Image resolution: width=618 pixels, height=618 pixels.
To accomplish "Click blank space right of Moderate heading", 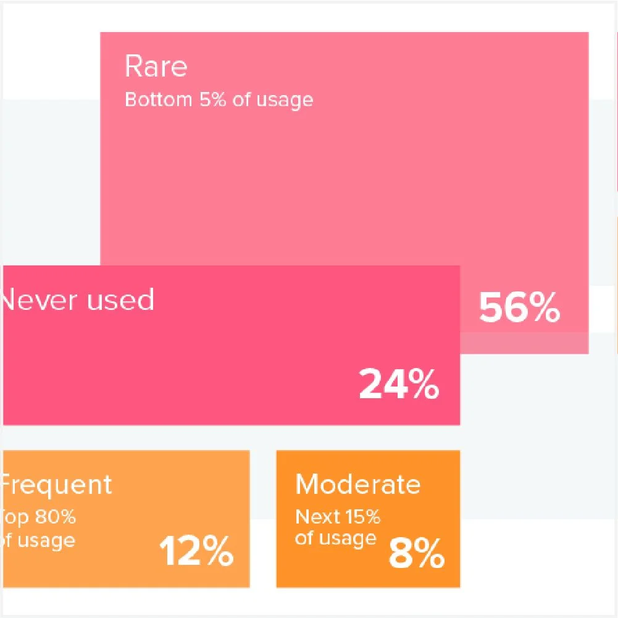I will click(441, 485).
